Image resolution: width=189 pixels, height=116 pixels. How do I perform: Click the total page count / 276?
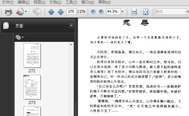coord(82,11)
